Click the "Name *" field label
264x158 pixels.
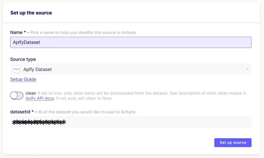18,32
